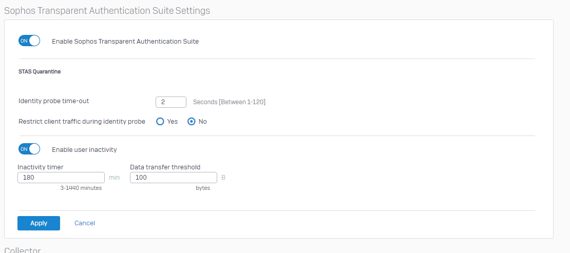The image size is (570, 253).
Task: Click the Enable user inactivity label text
Action: click(84, 150)
